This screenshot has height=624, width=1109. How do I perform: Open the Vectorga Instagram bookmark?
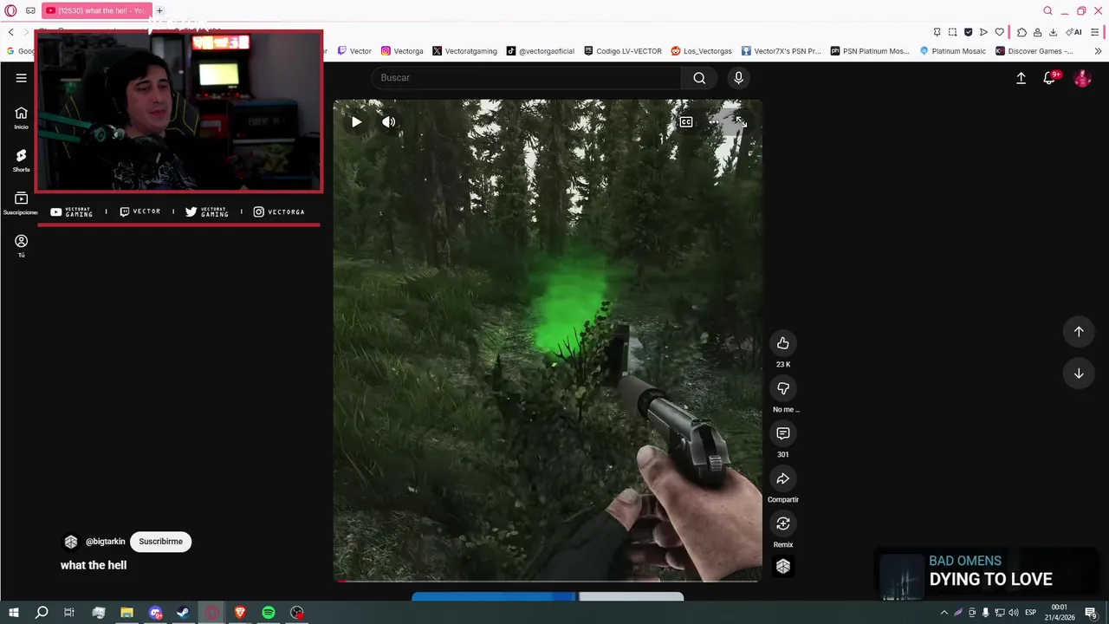(x=402, y=51)
